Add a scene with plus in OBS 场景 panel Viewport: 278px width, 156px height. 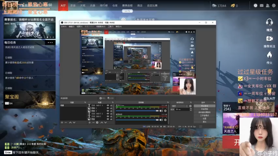[62, 122]
